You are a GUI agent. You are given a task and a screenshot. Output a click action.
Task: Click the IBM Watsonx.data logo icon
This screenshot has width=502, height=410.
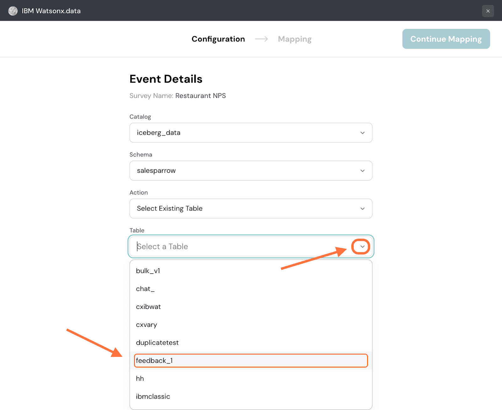coord(13,11)
